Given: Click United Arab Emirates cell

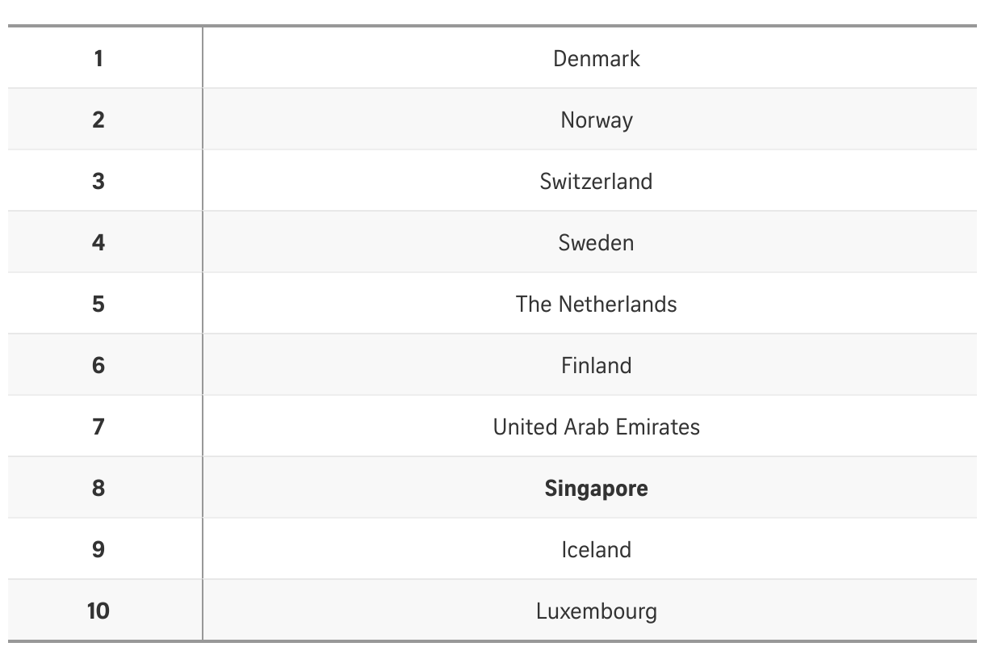Looking at the screenshot, I should [596, 427].
